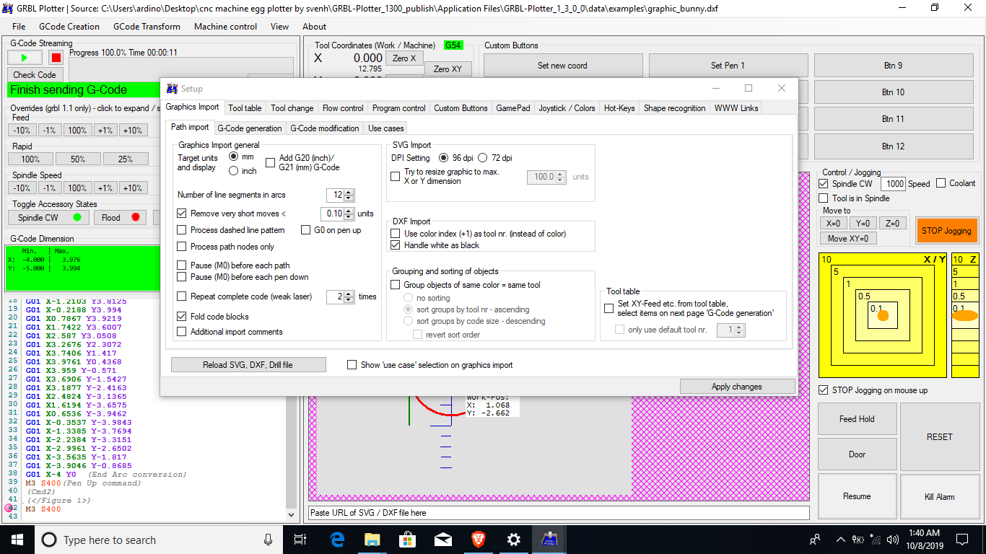The width and height of the screenshot is (986, 554).
Task: Enable the Process dashed line pattern checkbox
Action: (182, 230)
